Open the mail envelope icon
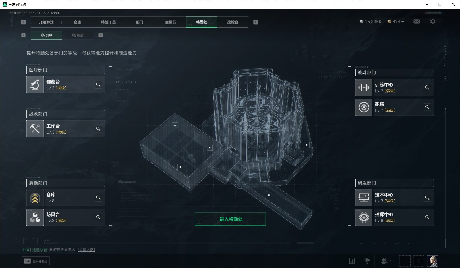Viewport: 460px width, 268px height. [417, 22]
